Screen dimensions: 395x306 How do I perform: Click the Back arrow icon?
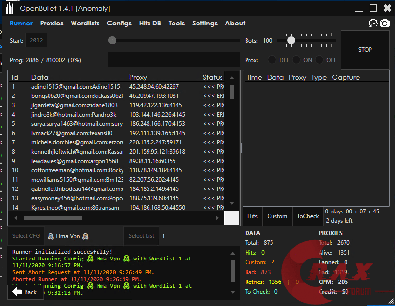[18, 292]
